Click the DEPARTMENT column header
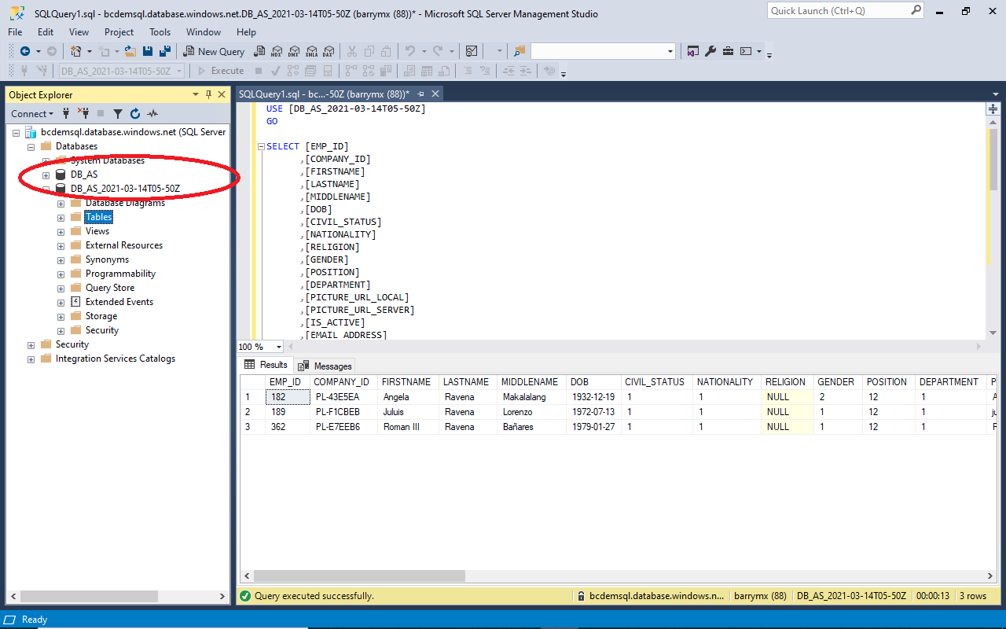 coord(949,382)
